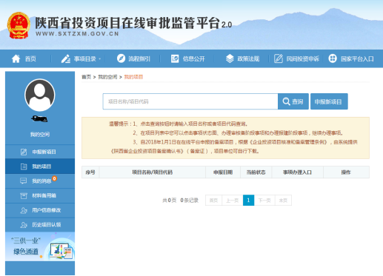This screenshot has width=383, height=276.
Task: Click the compass icon beside 流程指引
Action: pos(121,58)
